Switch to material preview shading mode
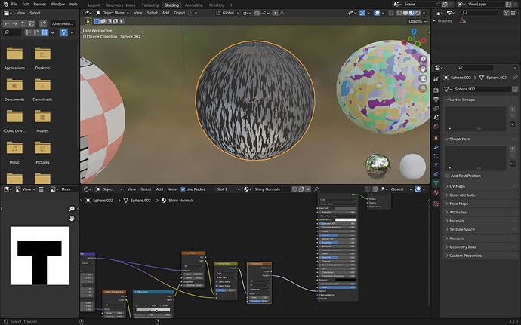 412,13
